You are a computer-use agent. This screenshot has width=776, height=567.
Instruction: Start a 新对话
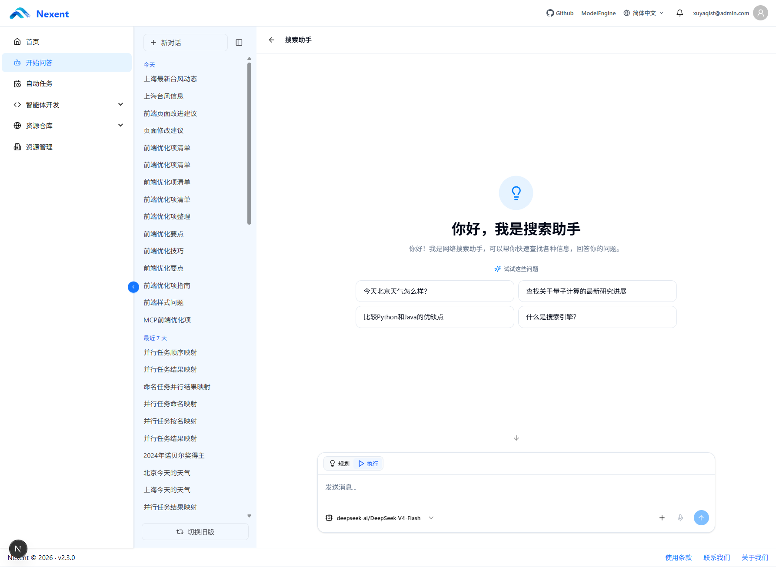(x=186, y=43)
